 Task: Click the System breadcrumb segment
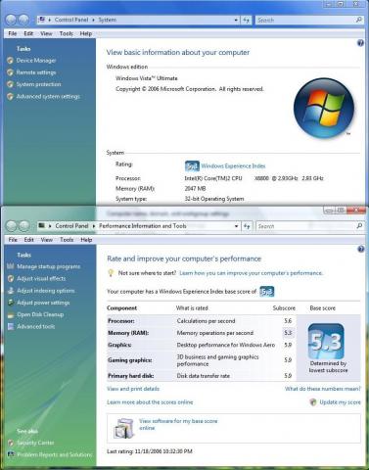[x=107, y=20]
